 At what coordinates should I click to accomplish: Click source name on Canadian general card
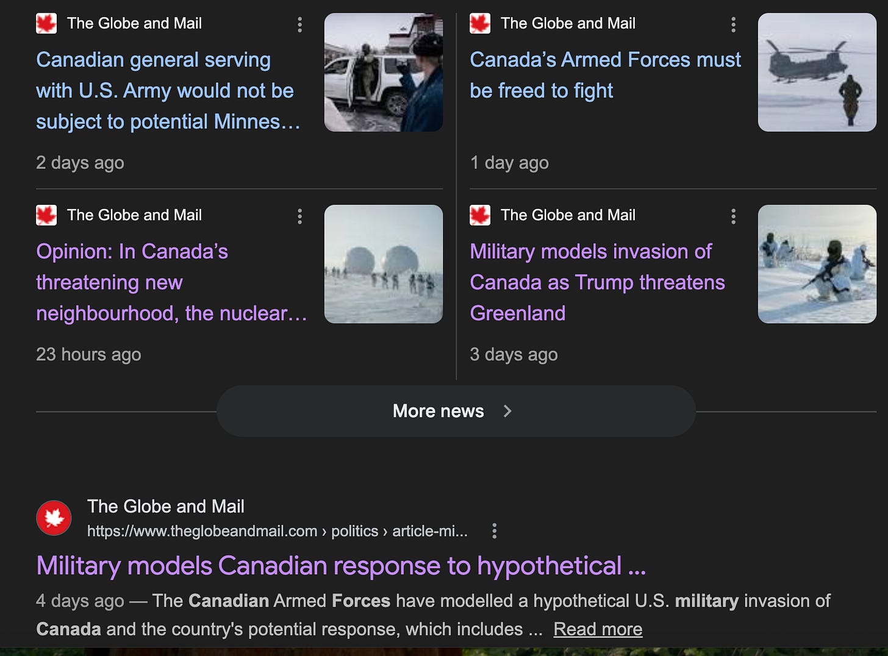pyautogui.click(x=134, y=24)
